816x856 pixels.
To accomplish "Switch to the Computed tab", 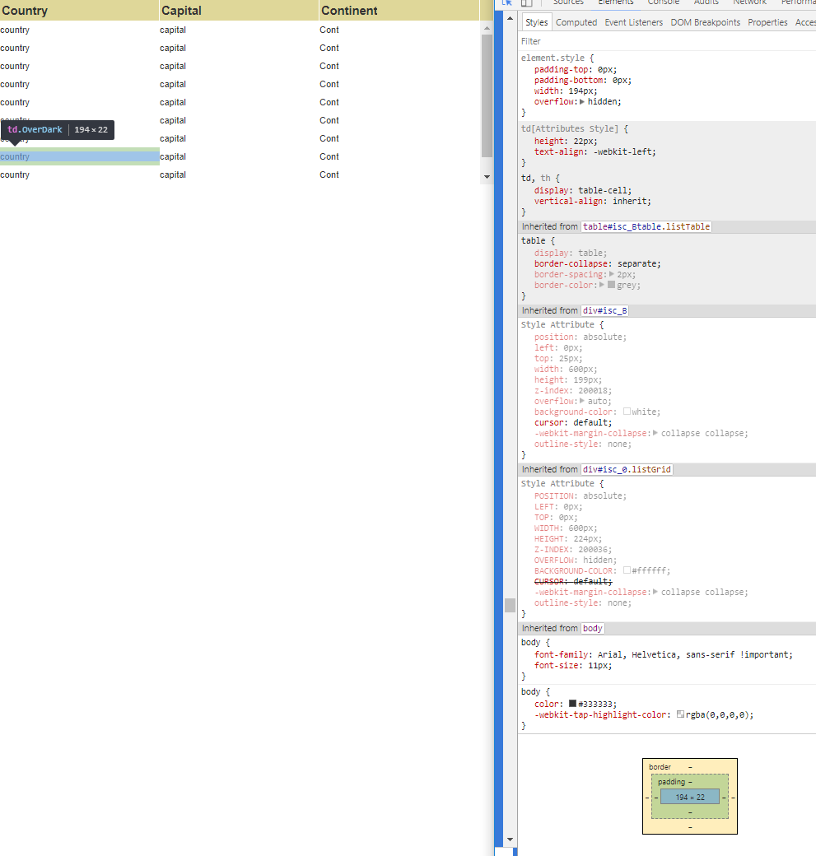I will tap(576, 22).
